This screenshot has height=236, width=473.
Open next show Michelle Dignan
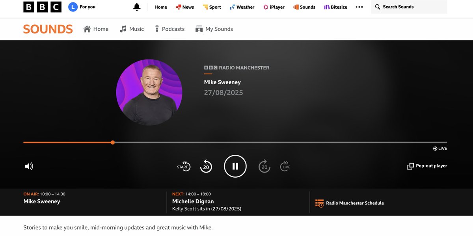(193, 201)
